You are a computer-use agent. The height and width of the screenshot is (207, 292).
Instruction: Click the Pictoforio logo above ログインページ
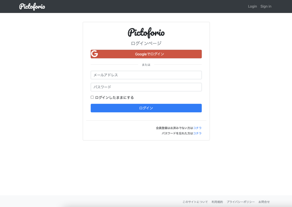(x=146, y=33)
